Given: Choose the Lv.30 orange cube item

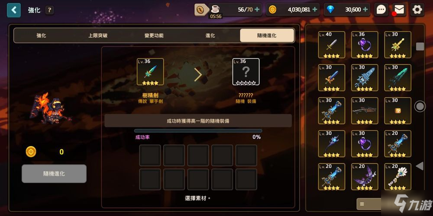Looking at the screenshot, I should (397, 111).
